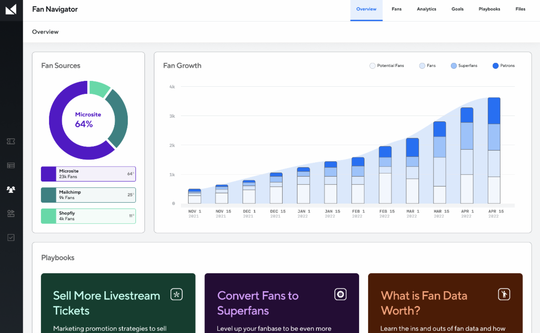Click the Microsite 64% label inside the donut
This screenshot has height=333, width=540.
click(x=88, y=120)
